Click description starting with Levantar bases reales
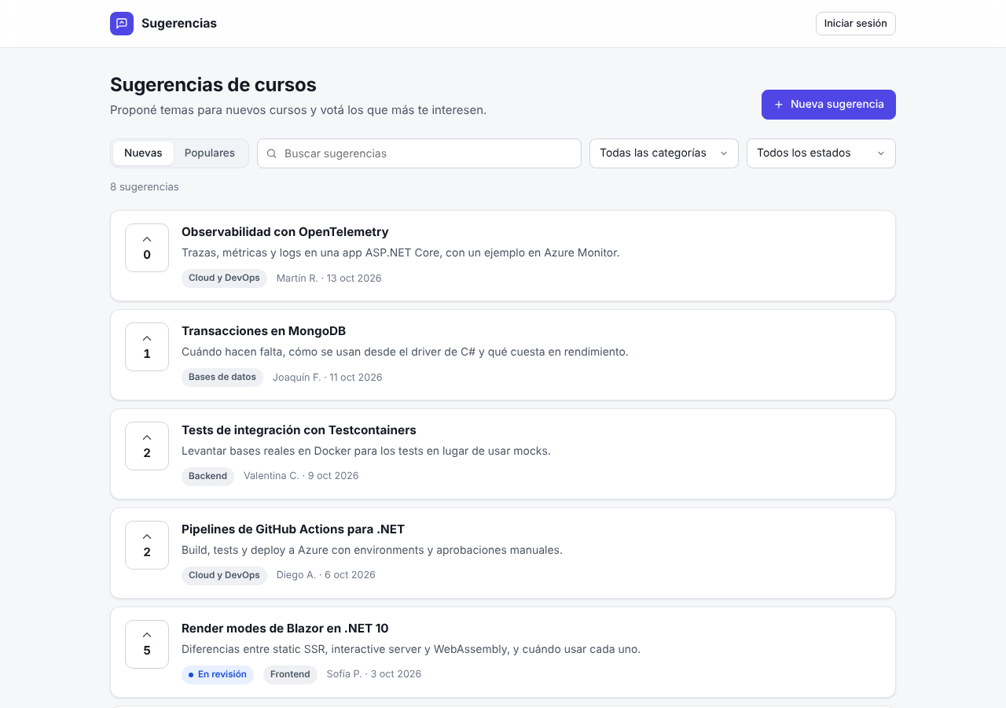This screenshot has width=1006, height=708. [366, 451]
